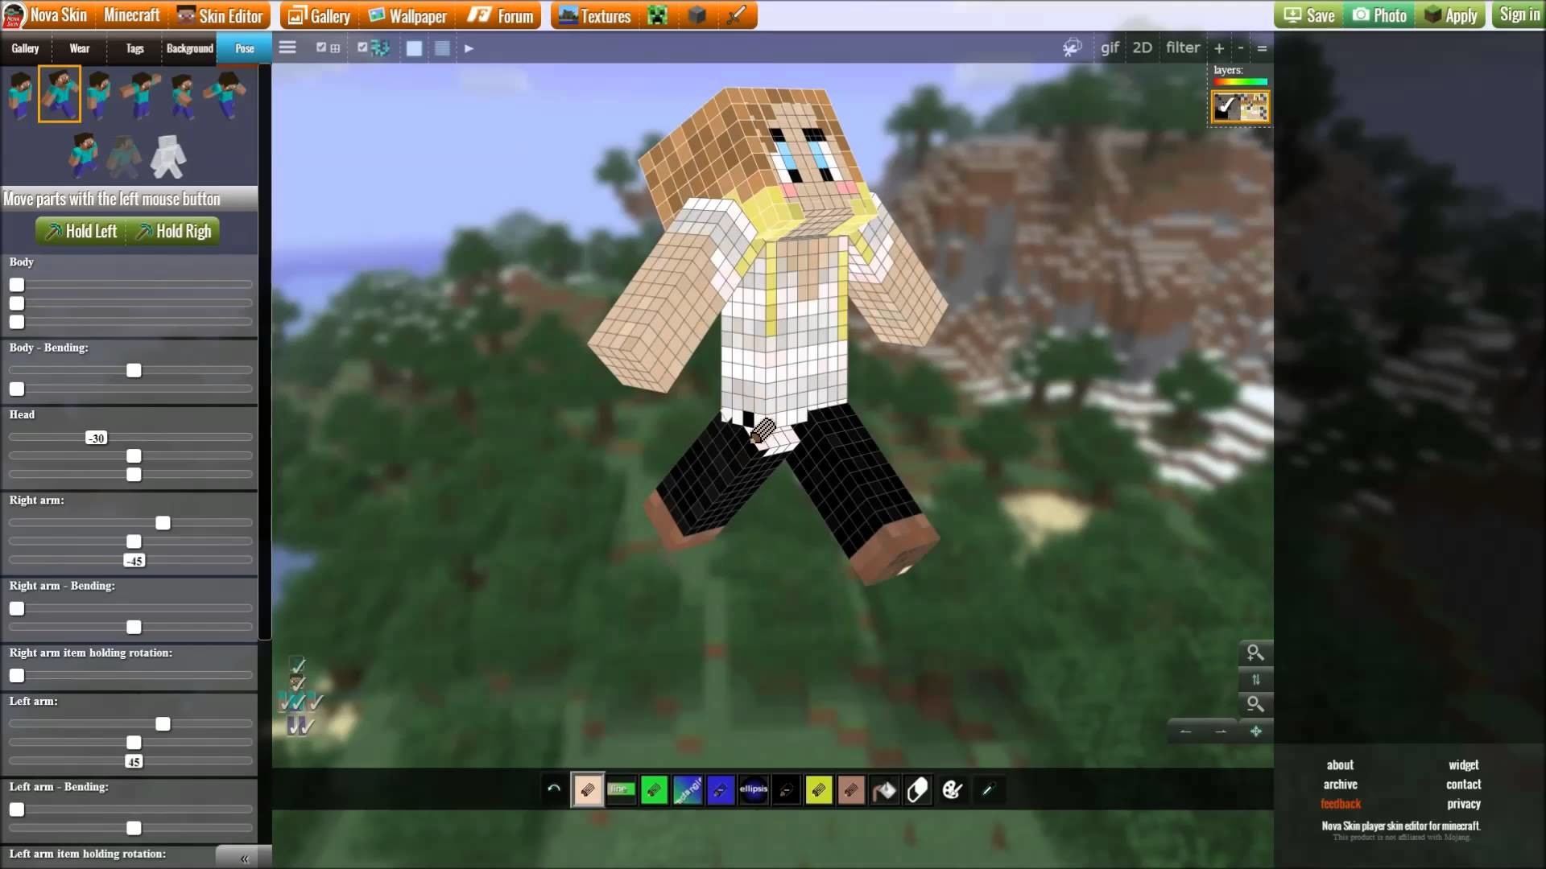Click the creeper face icon in top bar

(658, 15)
